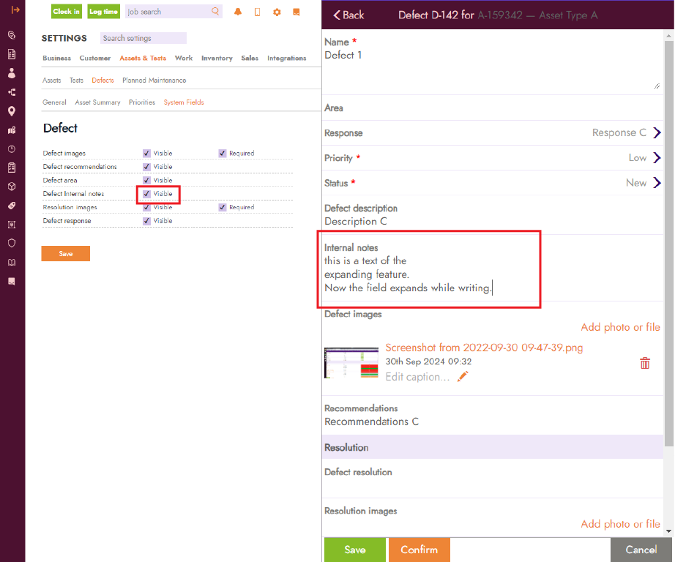Toggle Visible checkbox for Resolution images

tap(147, 207)
